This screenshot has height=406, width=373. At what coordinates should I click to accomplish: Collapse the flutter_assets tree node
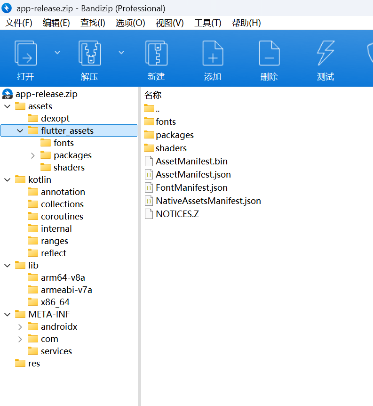[x=20, y=131]
